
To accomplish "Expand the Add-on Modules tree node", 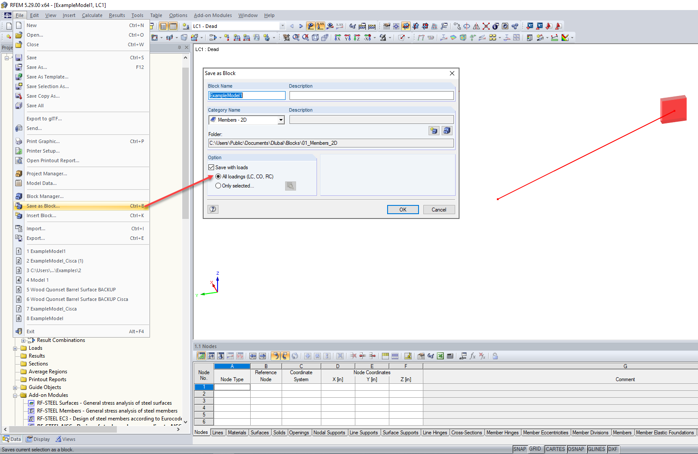I will pos(15,395).
